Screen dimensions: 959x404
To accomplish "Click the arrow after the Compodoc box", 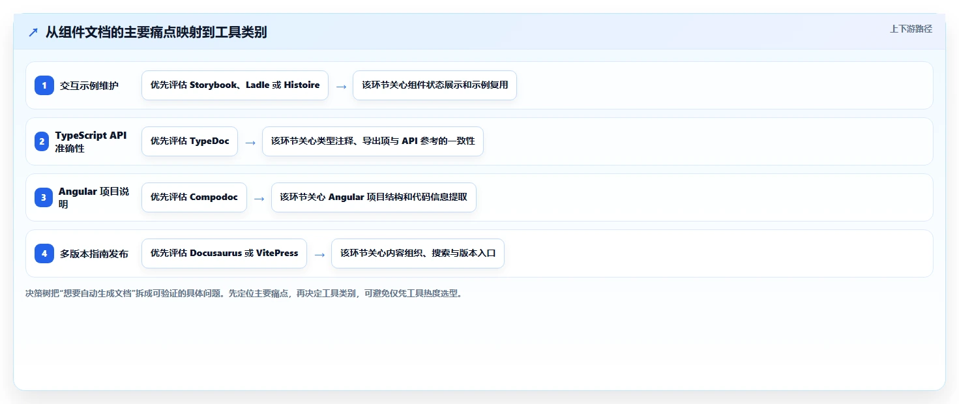I will 259,198.
